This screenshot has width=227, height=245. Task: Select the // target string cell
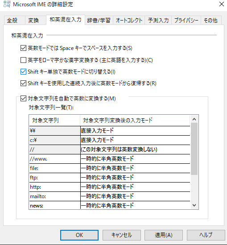pos(55,149)
